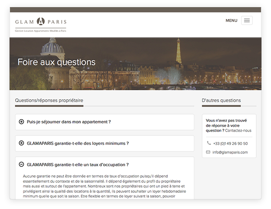Viewport: 271px width, 209px height.
Task: Follow the Contactez-nous link
Action: point(238,131)
